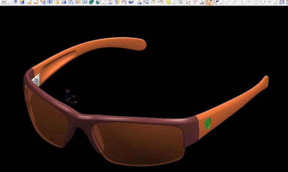This screenshot has height=172, width=288.
Task: Click the green solid block icon
Action: point(91,2)
